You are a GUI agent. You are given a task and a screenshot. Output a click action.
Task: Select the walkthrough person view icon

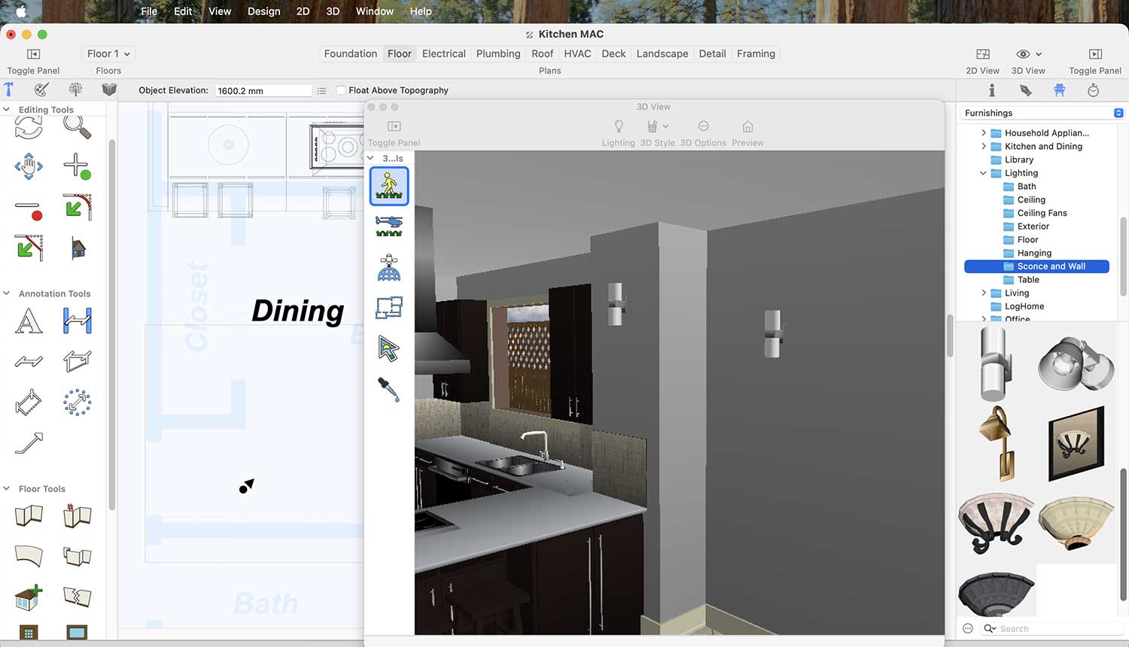point(389,186)
